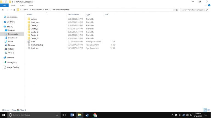Open Task View on the taskbar
The width and height of the screenshot is (211, 118).
64,115
